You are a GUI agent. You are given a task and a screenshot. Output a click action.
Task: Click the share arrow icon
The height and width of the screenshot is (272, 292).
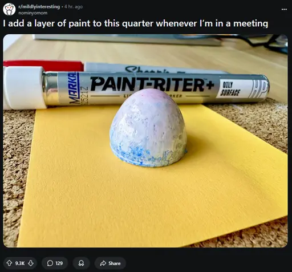pos(103,263)
